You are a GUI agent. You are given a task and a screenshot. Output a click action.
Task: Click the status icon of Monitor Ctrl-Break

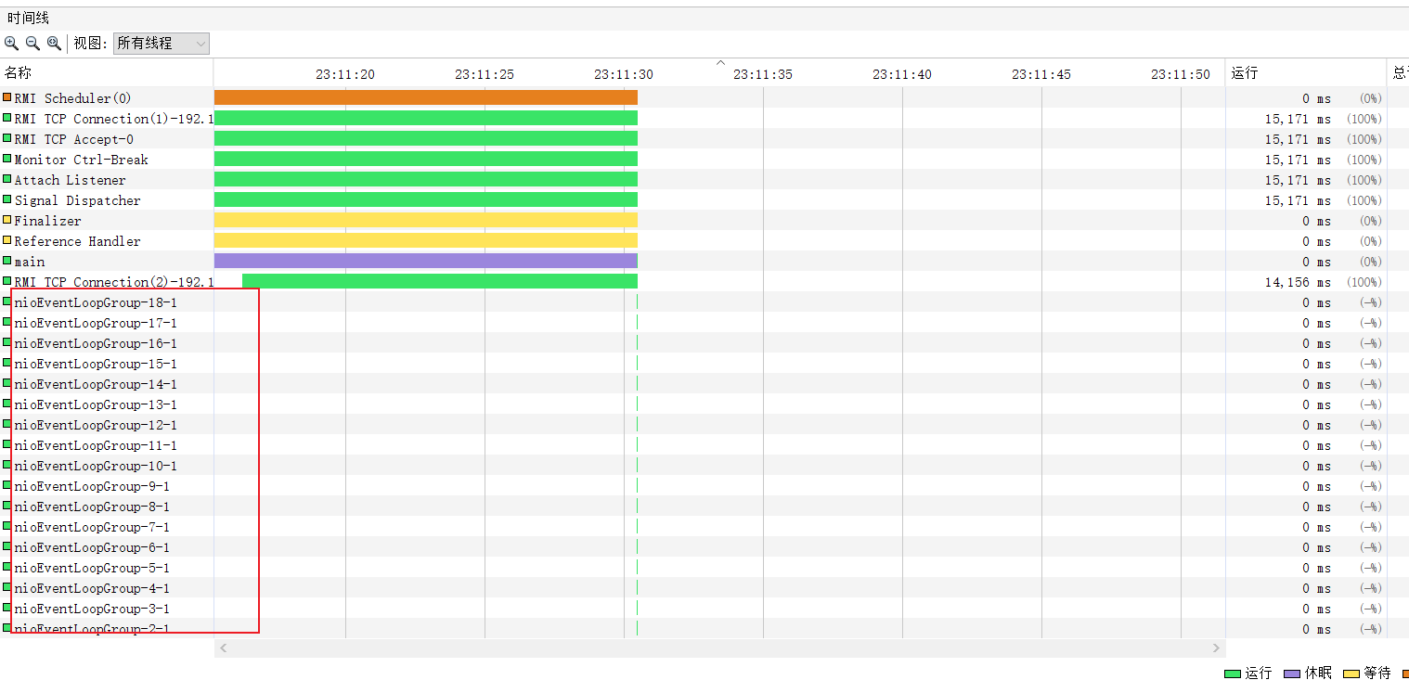(7, 159)
